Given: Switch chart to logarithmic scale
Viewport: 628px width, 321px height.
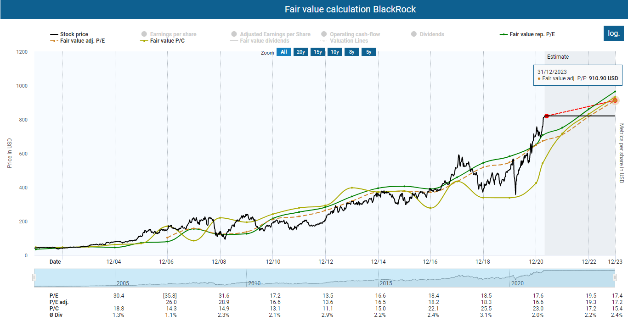Looking at the screenshot, I should [613, 33].
